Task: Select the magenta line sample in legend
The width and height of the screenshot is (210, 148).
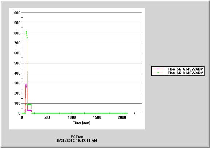Action: [158, 69]
